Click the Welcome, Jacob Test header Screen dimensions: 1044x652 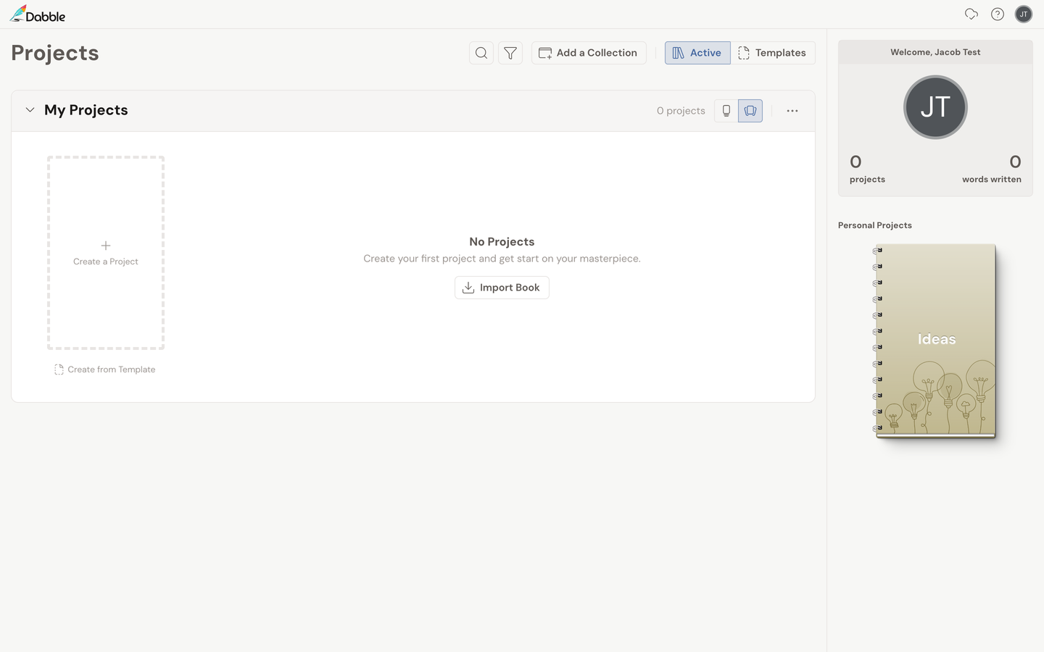pos(935,52)
